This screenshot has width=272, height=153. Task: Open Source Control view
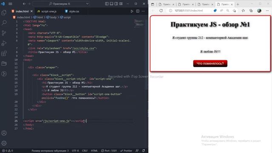4,33
